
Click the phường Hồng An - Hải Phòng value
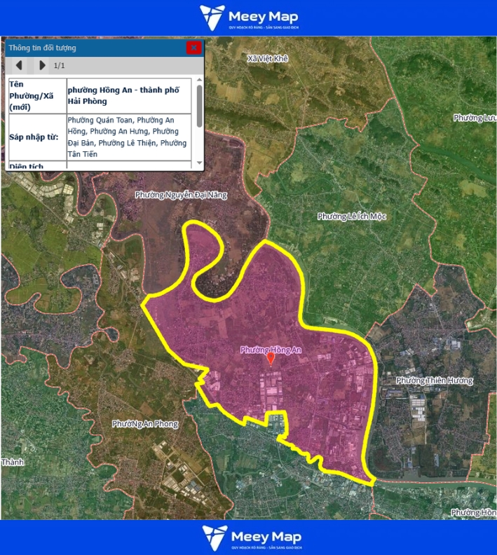(x=128, y=95)
